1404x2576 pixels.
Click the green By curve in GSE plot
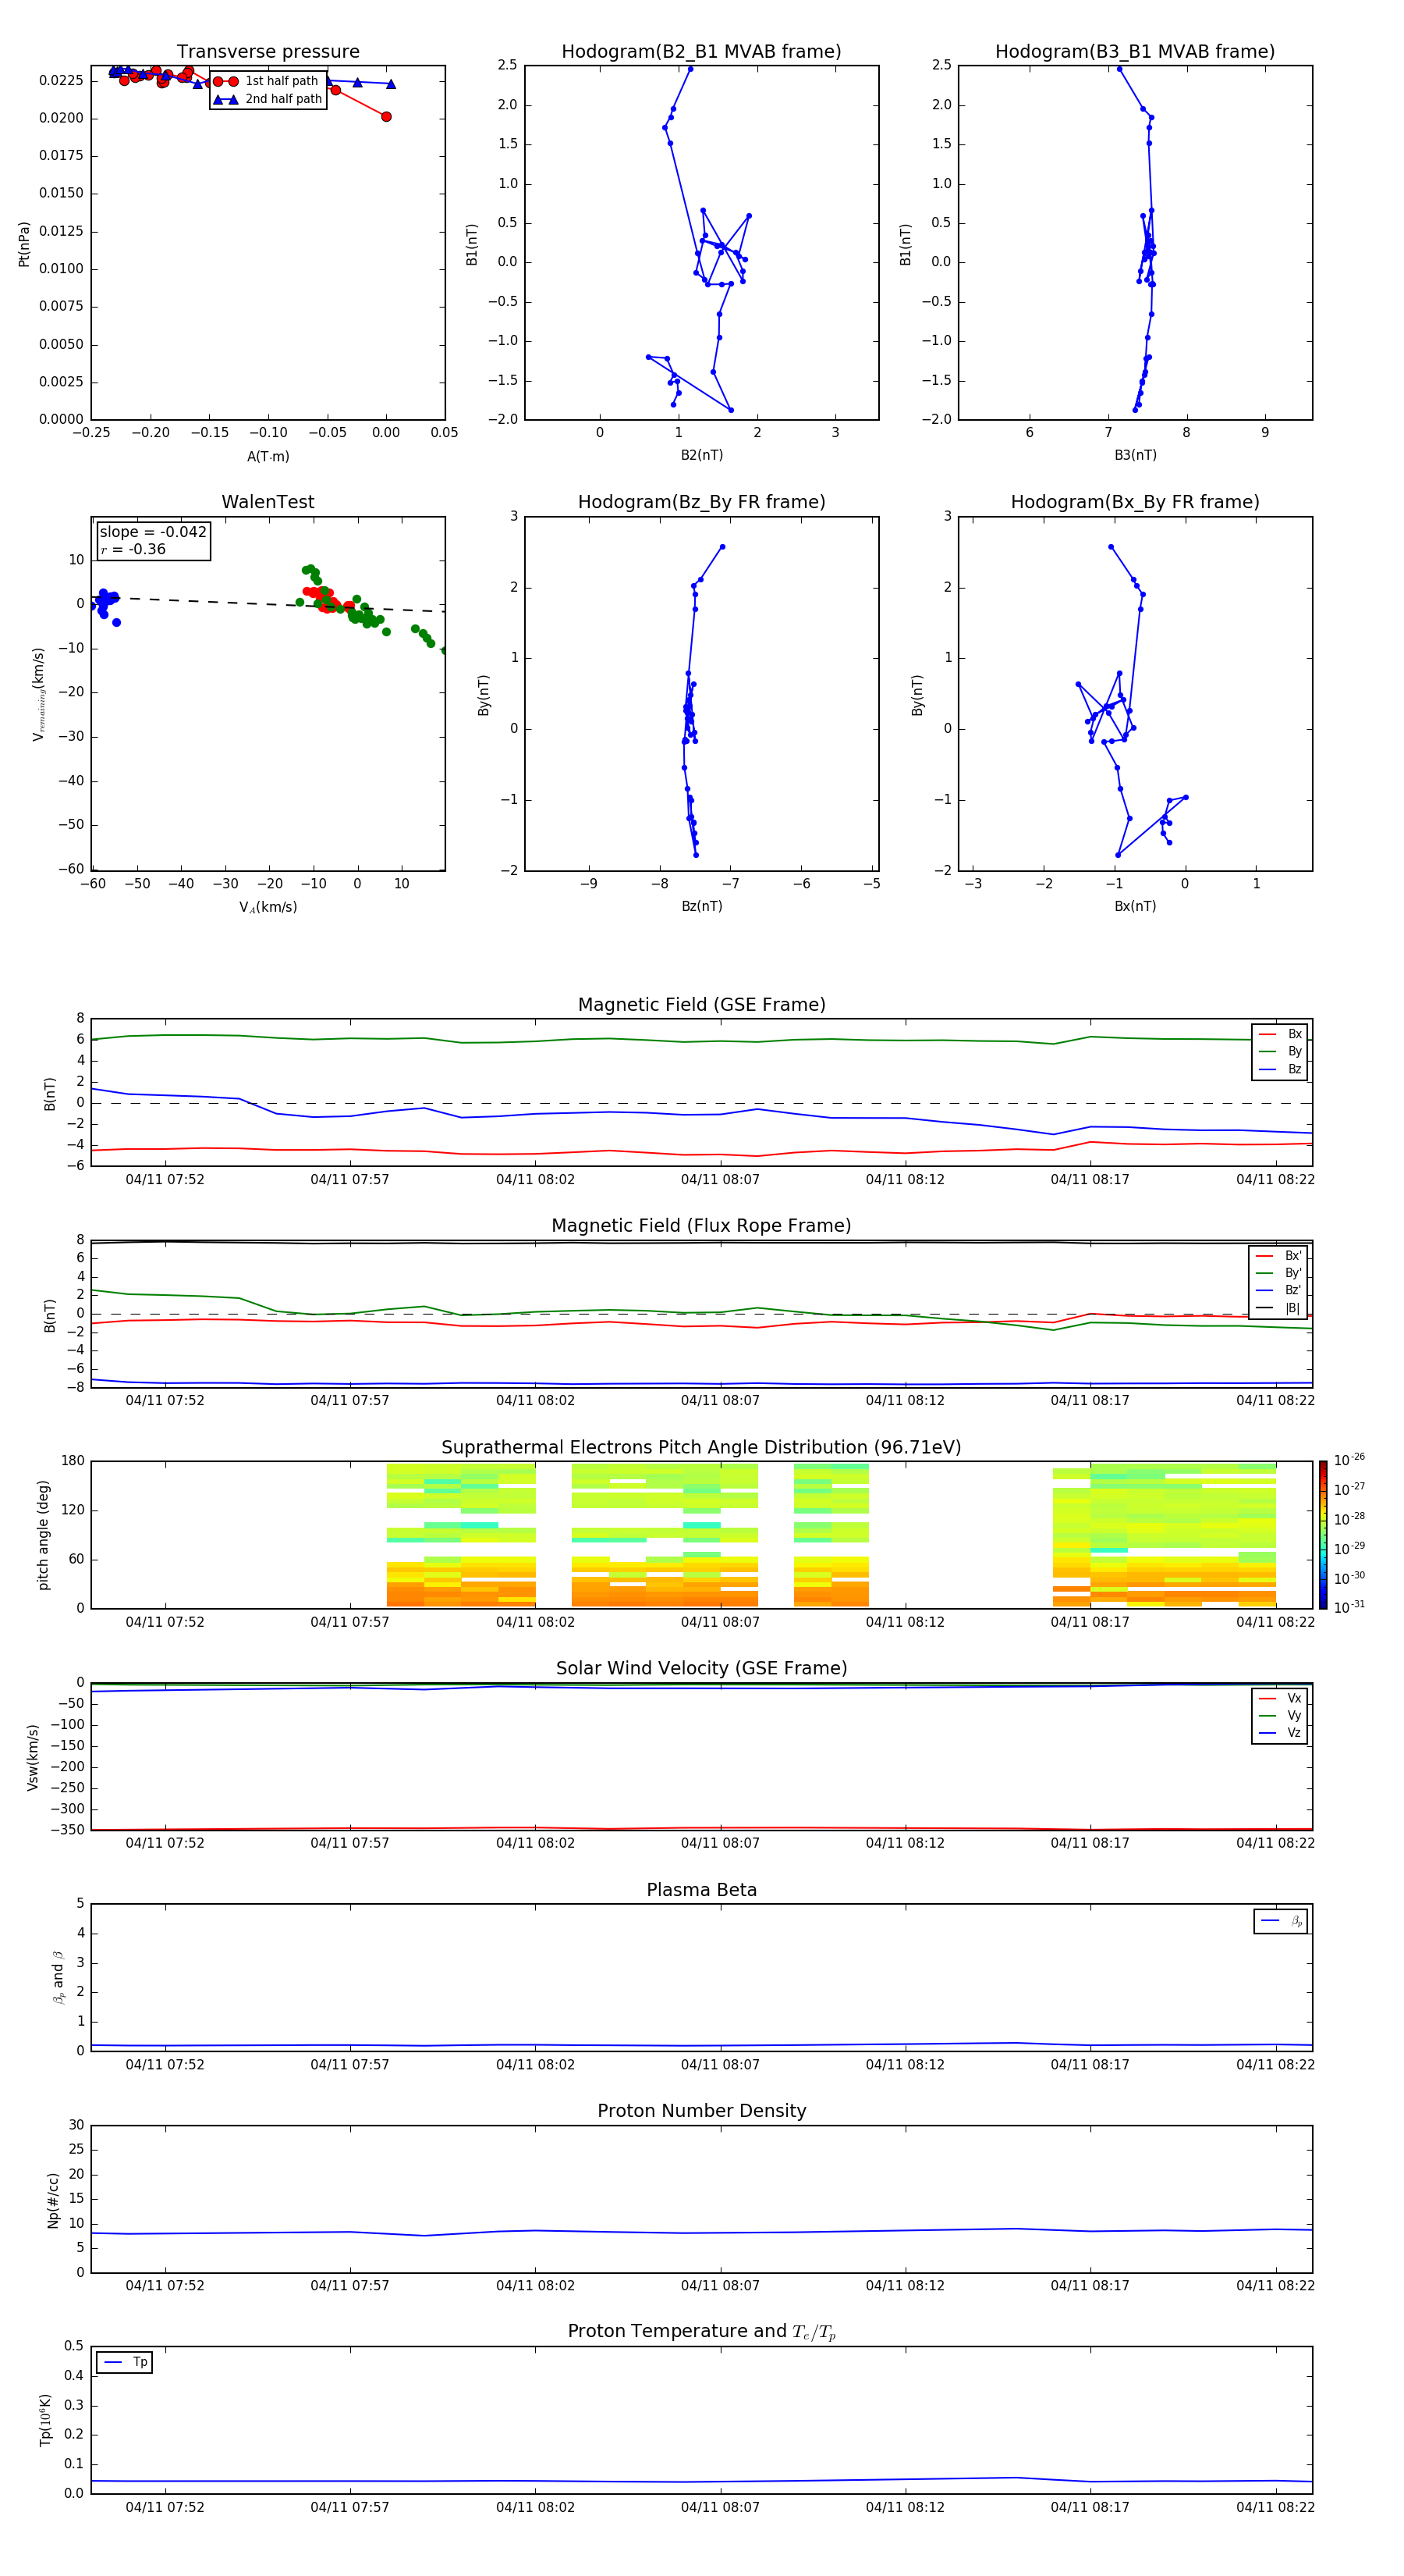click(700, 1041)
